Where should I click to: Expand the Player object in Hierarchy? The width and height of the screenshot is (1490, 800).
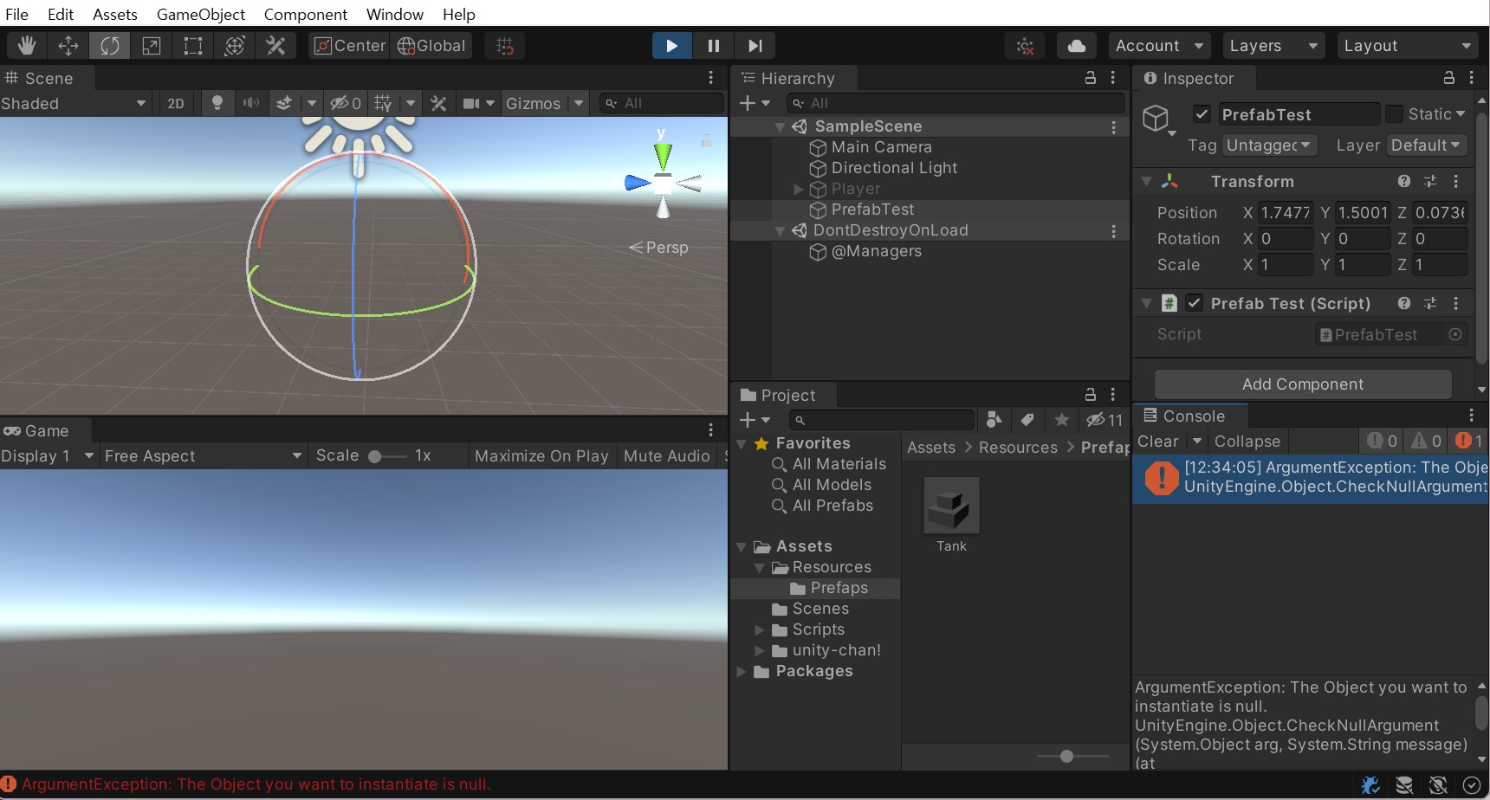(799, 189)
